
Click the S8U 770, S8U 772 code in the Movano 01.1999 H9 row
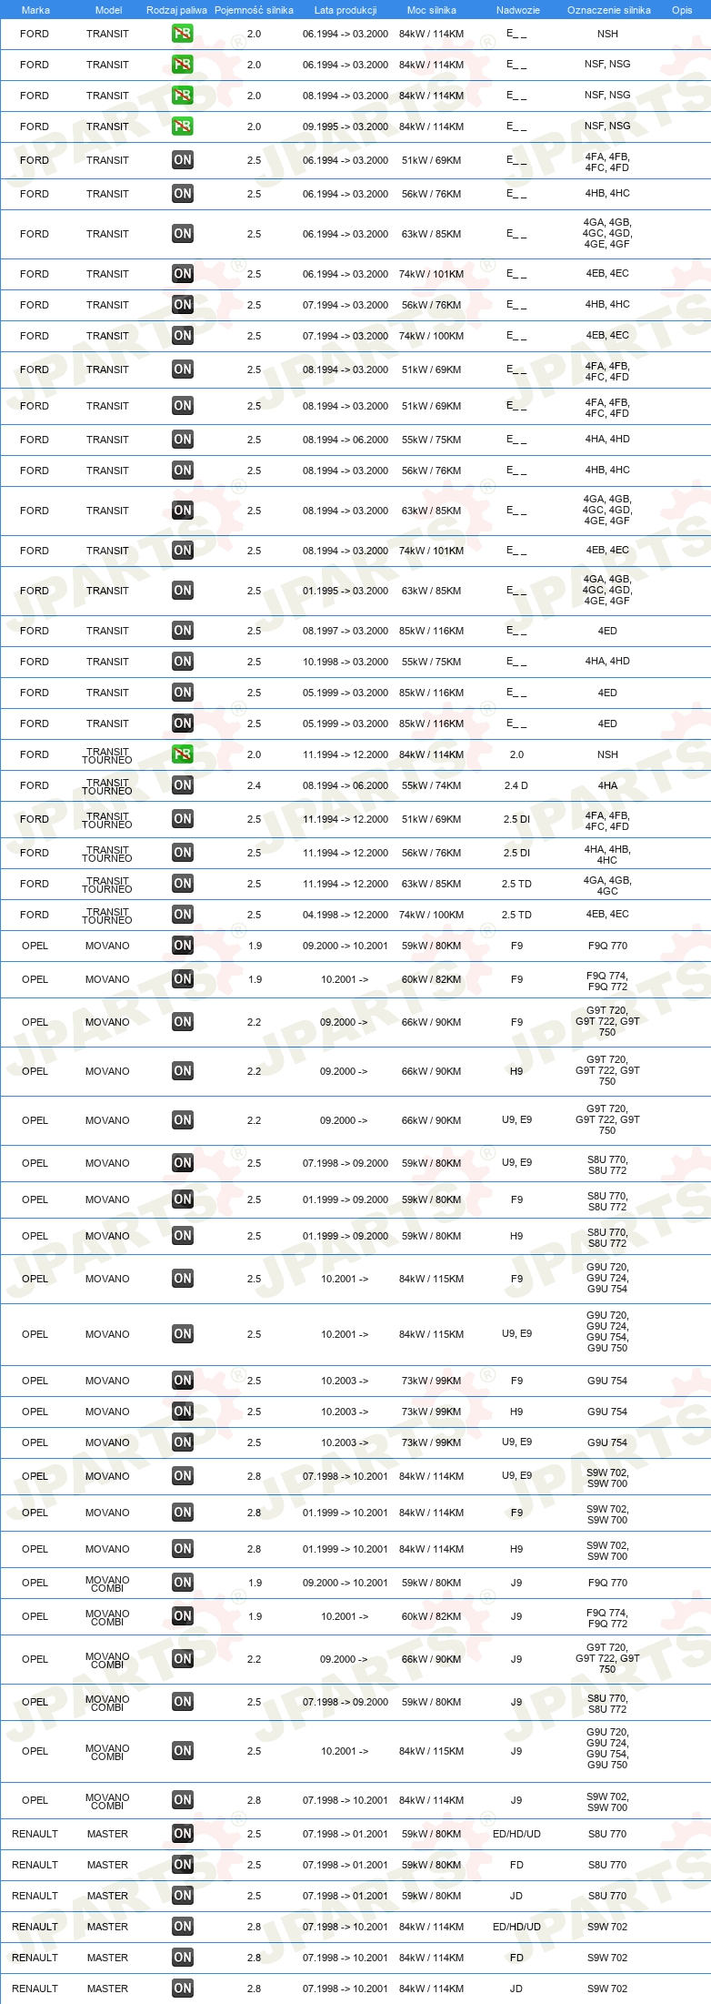(607, 1238)
